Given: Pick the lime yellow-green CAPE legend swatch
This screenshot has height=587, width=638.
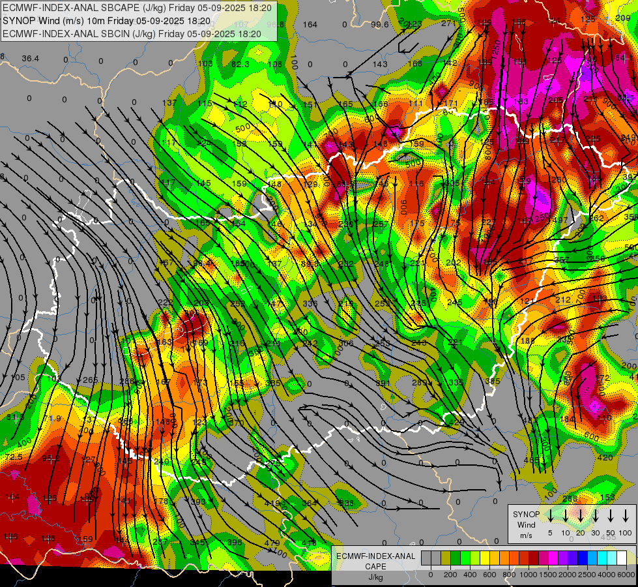Looking at the screenshot, I should click(475, 558).
